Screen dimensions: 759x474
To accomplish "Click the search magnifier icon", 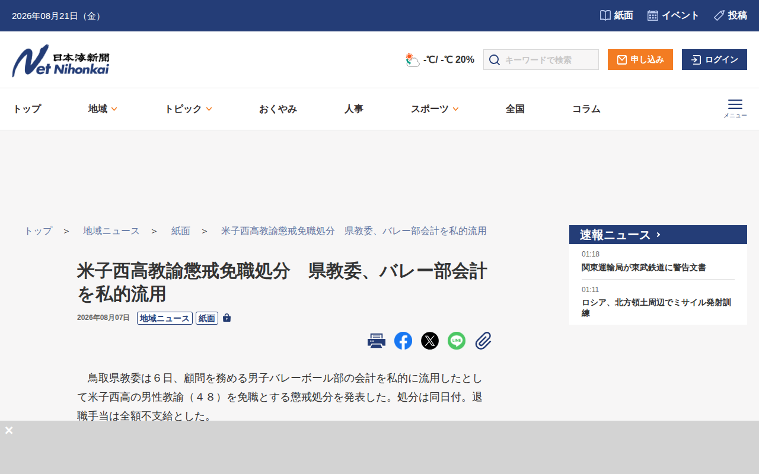I will click(495, 60).
